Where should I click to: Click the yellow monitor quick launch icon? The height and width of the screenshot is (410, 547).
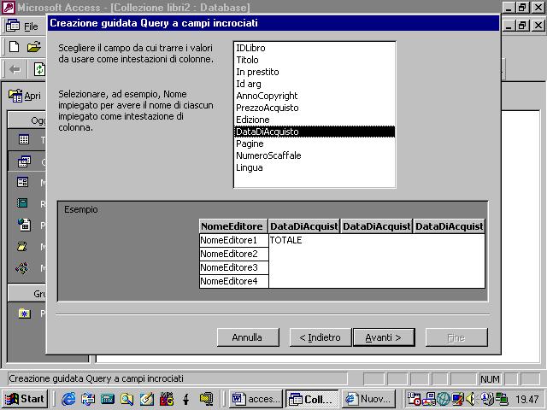pyautogui.click(x=206, y=399)
